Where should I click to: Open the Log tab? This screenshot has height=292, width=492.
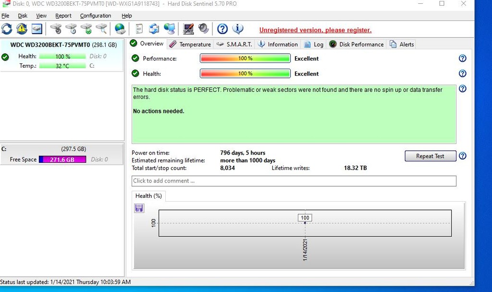tap(314, 44)
